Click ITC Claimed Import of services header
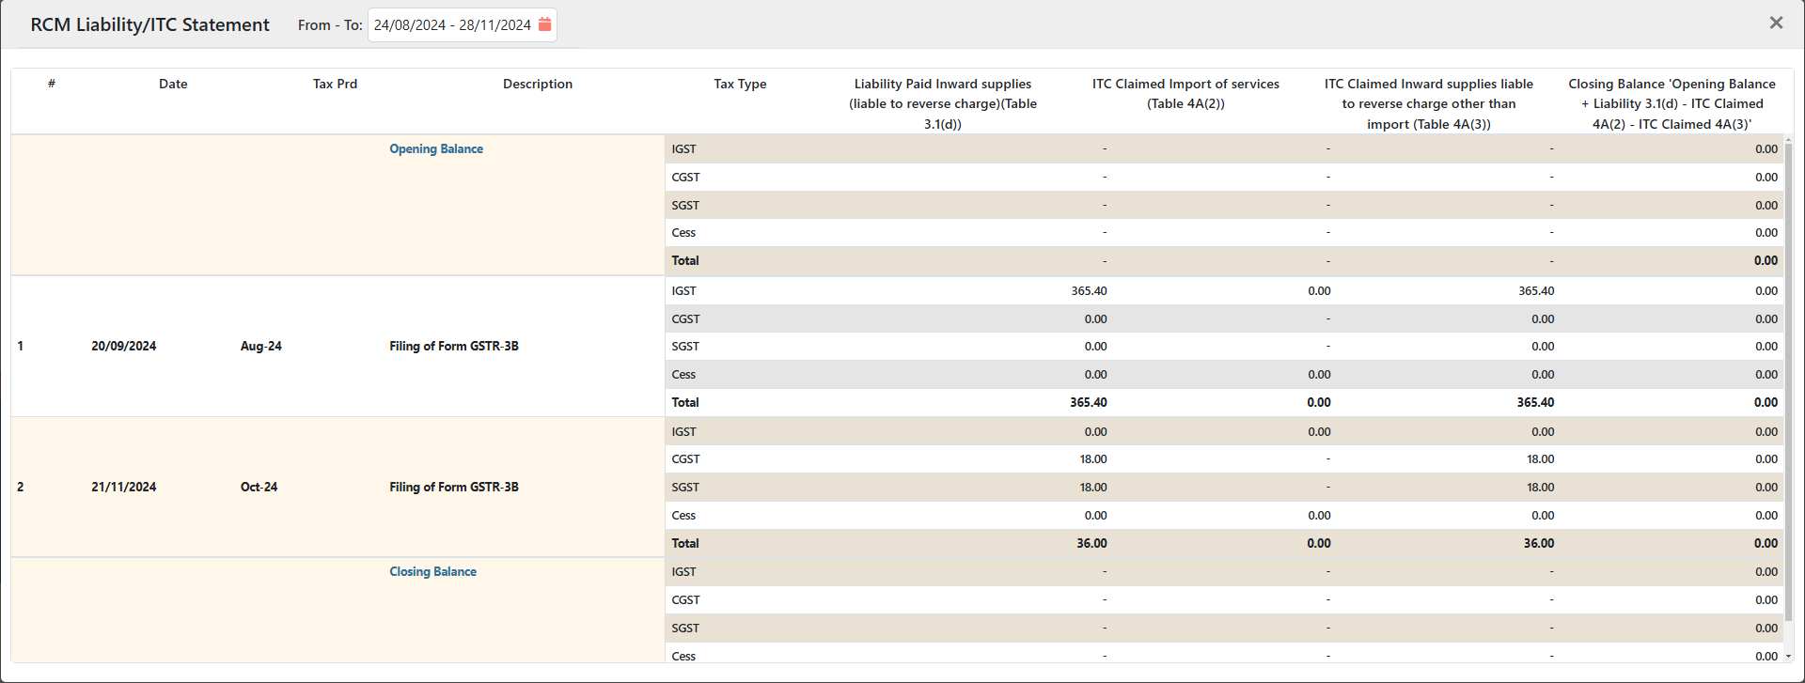The height and width of the screenshot is (683, 1805). point(1185,94)
